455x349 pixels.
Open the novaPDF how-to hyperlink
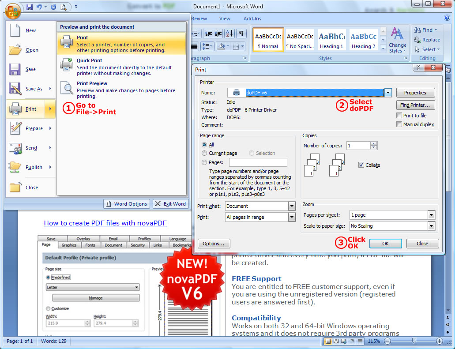[105, 223]
